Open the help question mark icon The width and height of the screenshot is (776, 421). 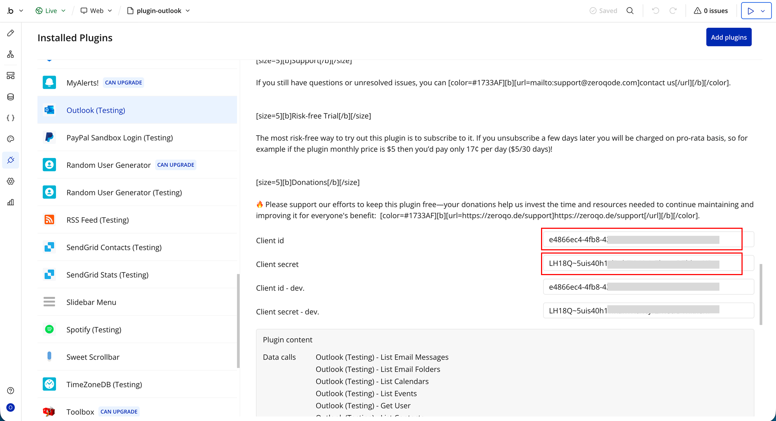tap(11, 391)
